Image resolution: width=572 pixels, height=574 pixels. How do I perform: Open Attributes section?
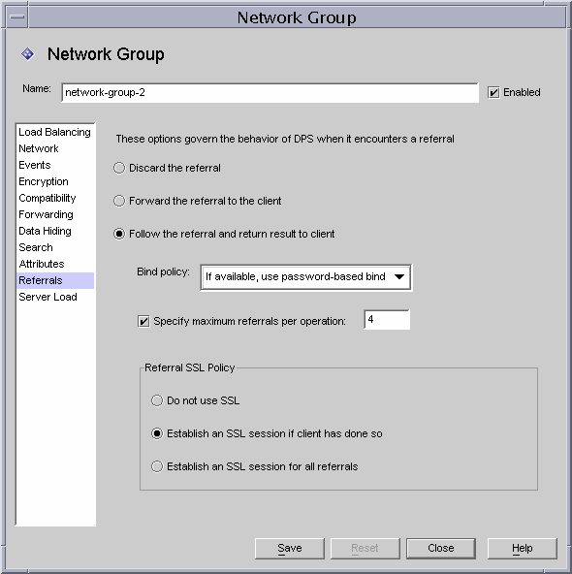(55, 264)
